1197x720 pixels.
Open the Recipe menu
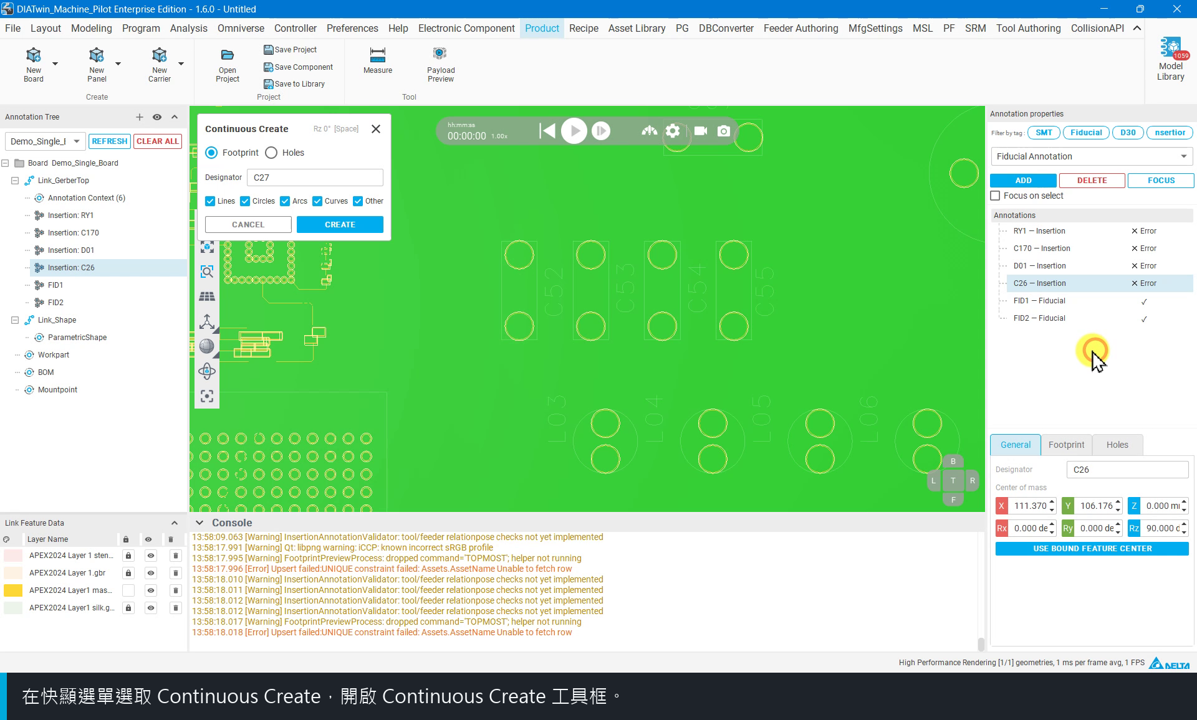[x=584, y=28]
